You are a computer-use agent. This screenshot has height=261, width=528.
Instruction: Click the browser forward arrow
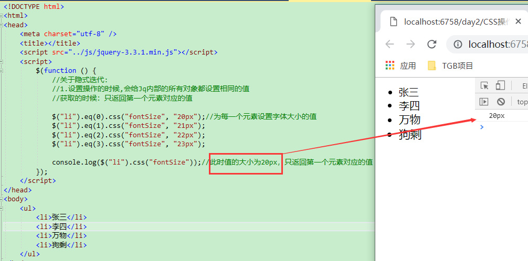pos(410,44)
